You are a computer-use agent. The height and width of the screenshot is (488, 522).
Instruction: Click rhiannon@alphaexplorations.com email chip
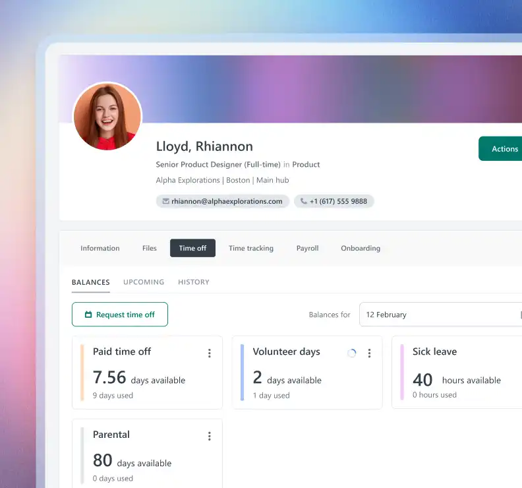pos(222,201)
